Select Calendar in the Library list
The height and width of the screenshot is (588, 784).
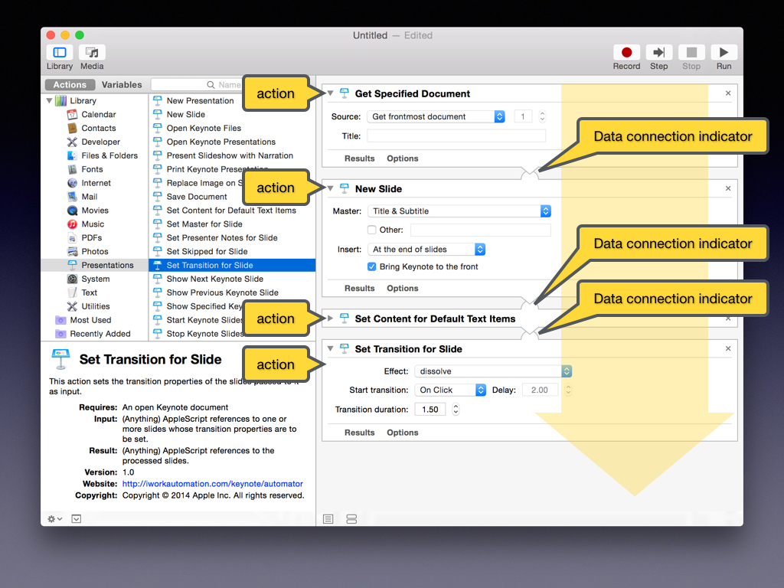click(x=98, y=114)
